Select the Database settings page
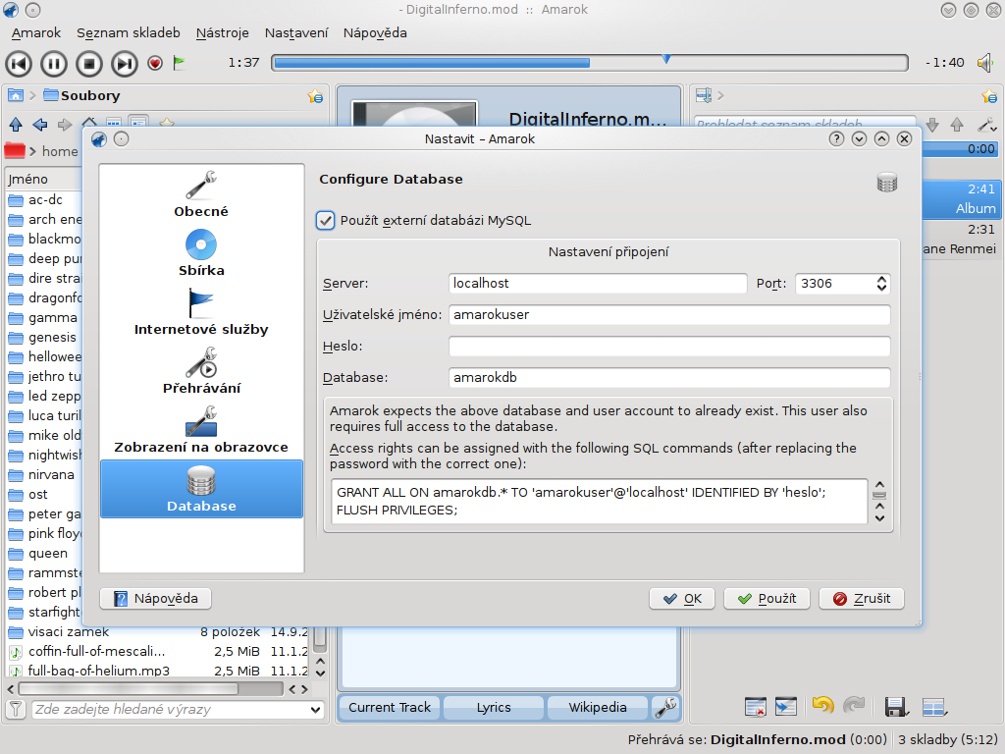 click(201, 489)
